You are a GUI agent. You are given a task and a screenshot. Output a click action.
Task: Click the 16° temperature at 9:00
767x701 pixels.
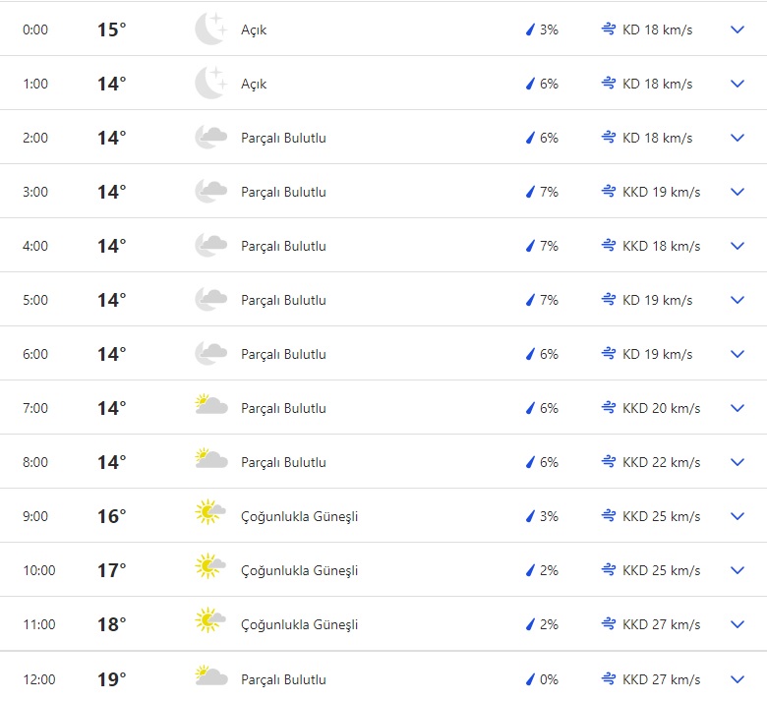pyautogui.click(x=111, y=516)
